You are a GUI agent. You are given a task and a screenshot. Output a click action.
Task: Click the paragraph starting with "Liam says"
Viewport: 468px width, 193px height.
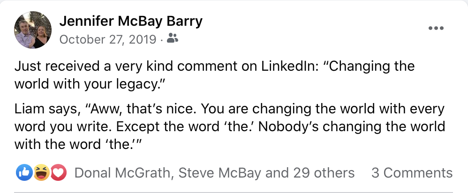click(x=230, y=126)
